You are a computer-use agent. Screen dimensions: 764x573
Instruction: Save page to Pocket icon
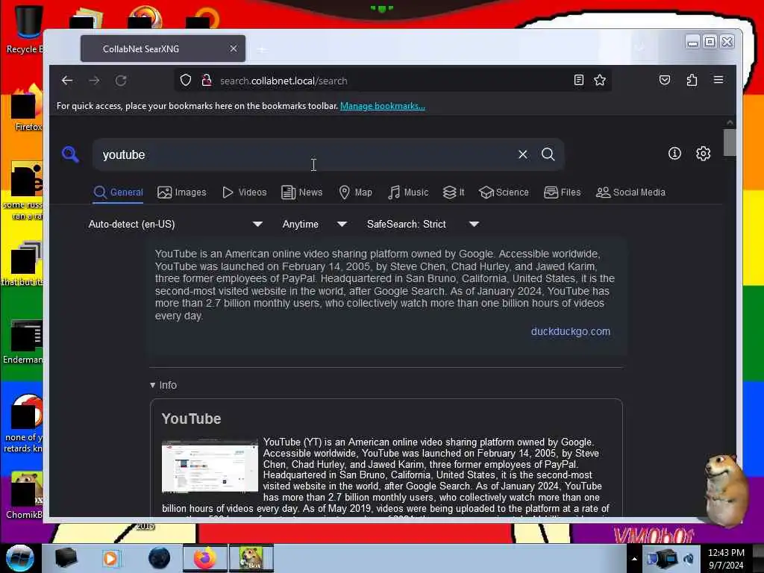click(x=665, y=80)
